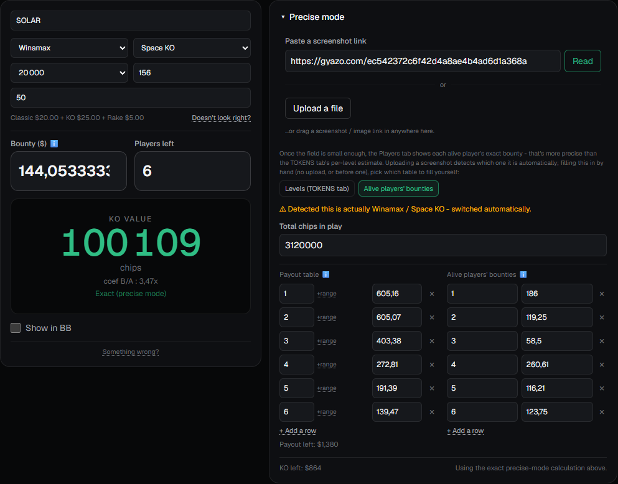Remove payout row with 403,38
618x484 pixels.
pos(432,341)
